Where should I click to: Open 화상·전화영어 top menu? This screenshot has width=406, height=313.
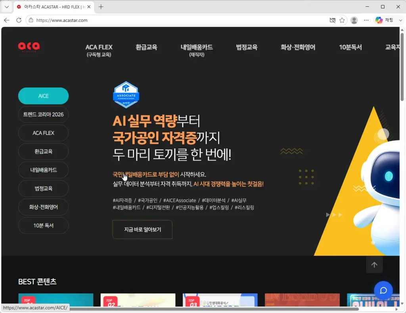point(298,47)
